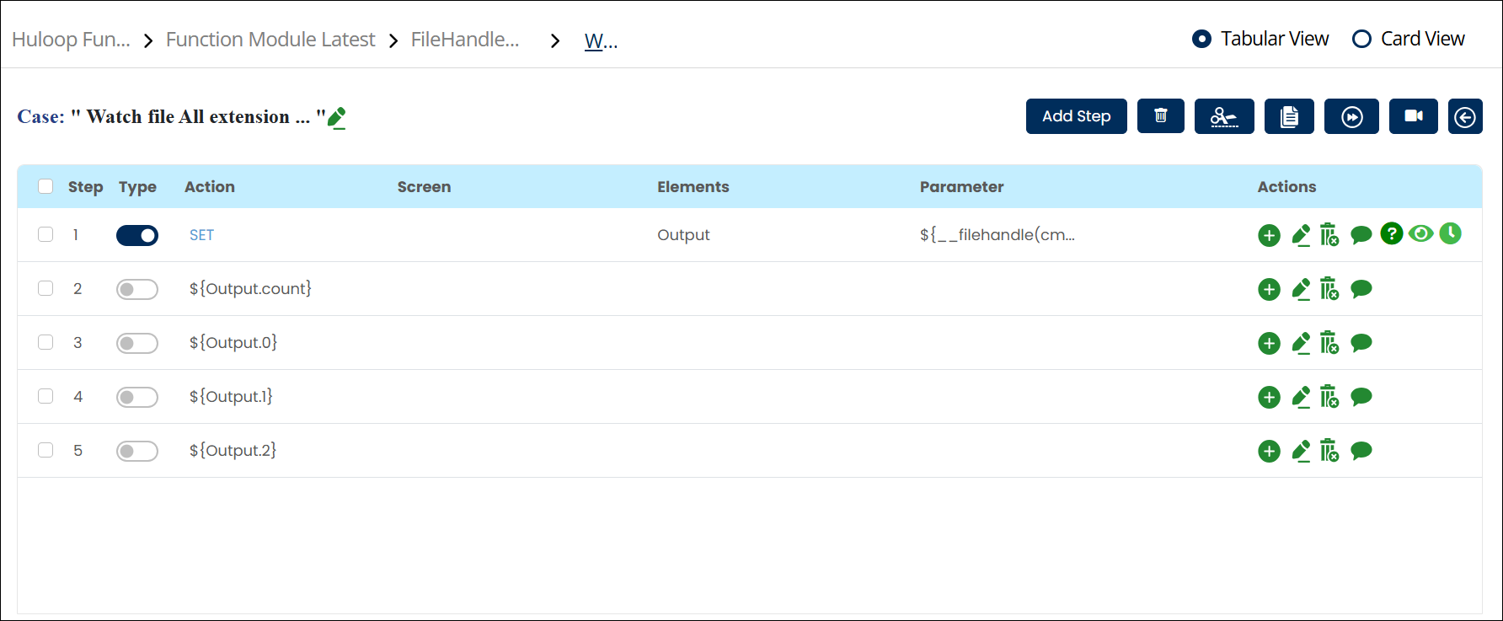The width and height of the screenshot is (1503, 621).
Task: Add a step after step 2 with plus icon
Action: pos(1269,289)
